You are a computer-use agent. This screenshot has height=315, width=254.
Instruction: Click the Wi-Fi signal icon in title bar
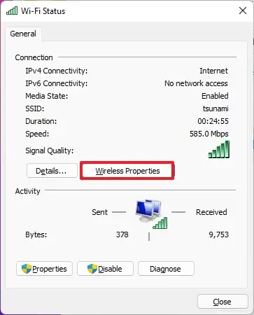click(12, 10)
